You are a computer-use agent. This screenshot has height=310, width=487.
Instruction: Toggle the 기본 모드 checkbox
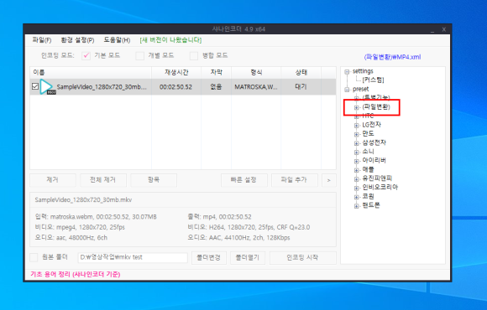tap(86, 55)
